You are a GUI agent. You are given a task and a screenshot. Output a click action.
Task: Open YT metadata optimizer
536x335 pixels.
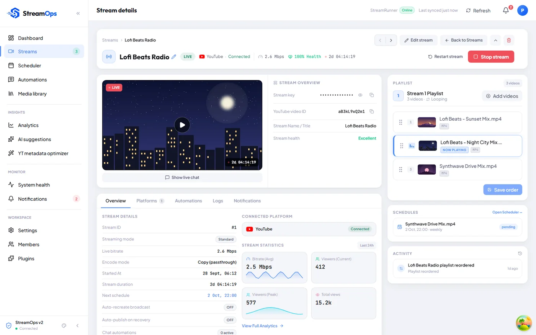[44, 153]
